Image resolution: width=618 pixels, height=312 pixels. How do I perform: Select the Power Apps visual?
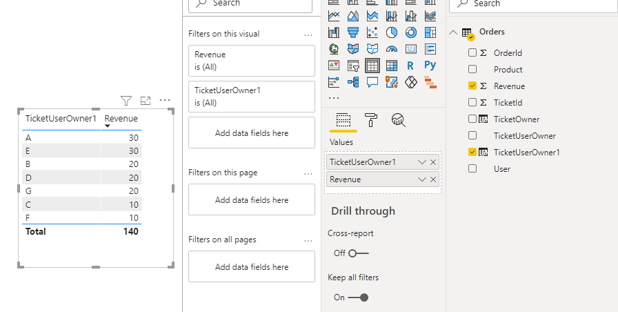411,82
